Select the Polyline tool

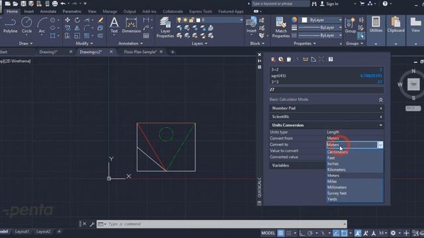tap(11, 25)
